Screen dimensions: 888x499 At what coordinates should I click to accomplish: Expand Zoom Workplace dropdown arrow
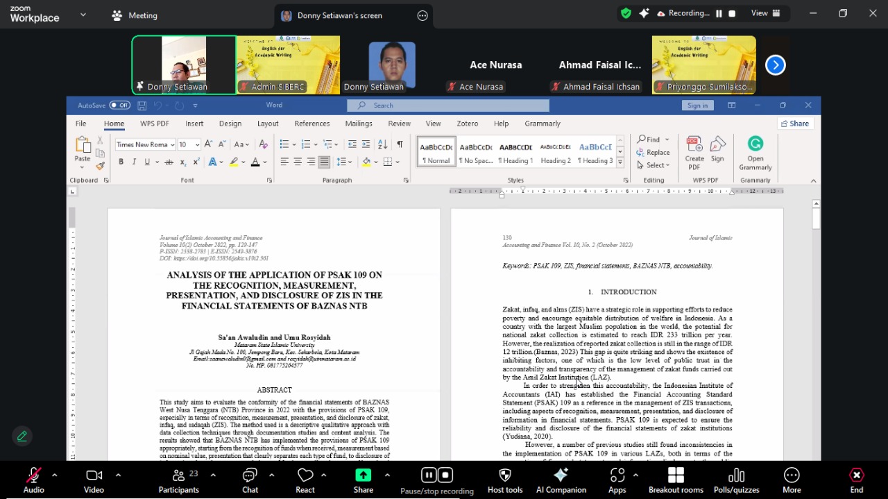pyautogui.click(x=83, y=14)
